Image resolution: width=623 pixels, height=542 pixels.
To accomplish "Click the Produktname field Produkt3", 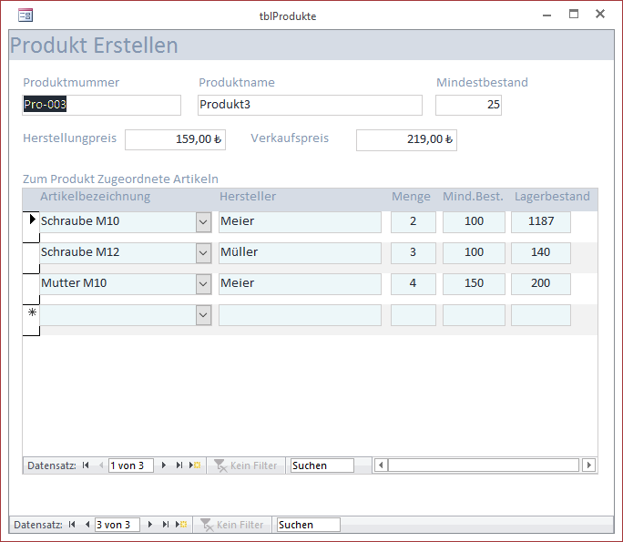I will point(310,105).
